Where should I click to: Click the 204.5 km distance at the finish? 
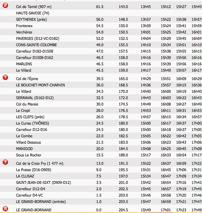pos(123,210)
